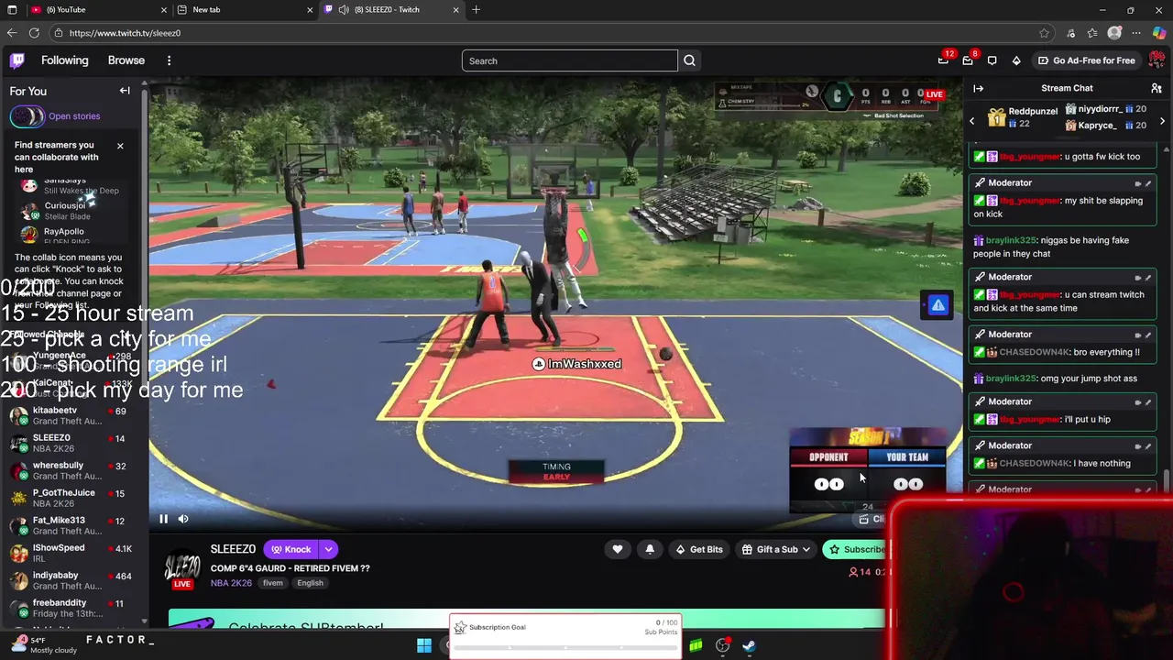
Task: Open the Following page
Action: 64,60
